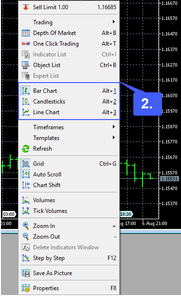Click the Line Chart icon
Image resolution: width=181 pixels, height=296 pixels.
click(x=26, y=112)
